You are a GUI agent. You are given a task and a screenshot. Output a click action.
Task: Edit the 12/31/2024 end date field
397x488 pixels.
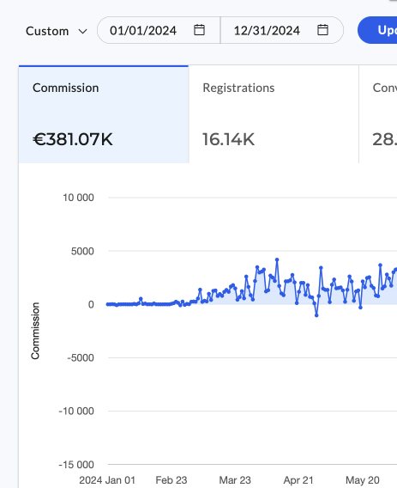[x=282, y=30]
